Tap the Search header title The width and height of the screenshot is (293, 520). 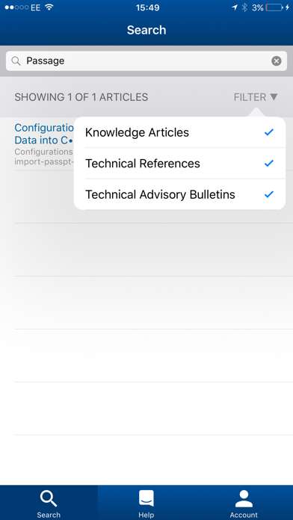pos(146,30)
